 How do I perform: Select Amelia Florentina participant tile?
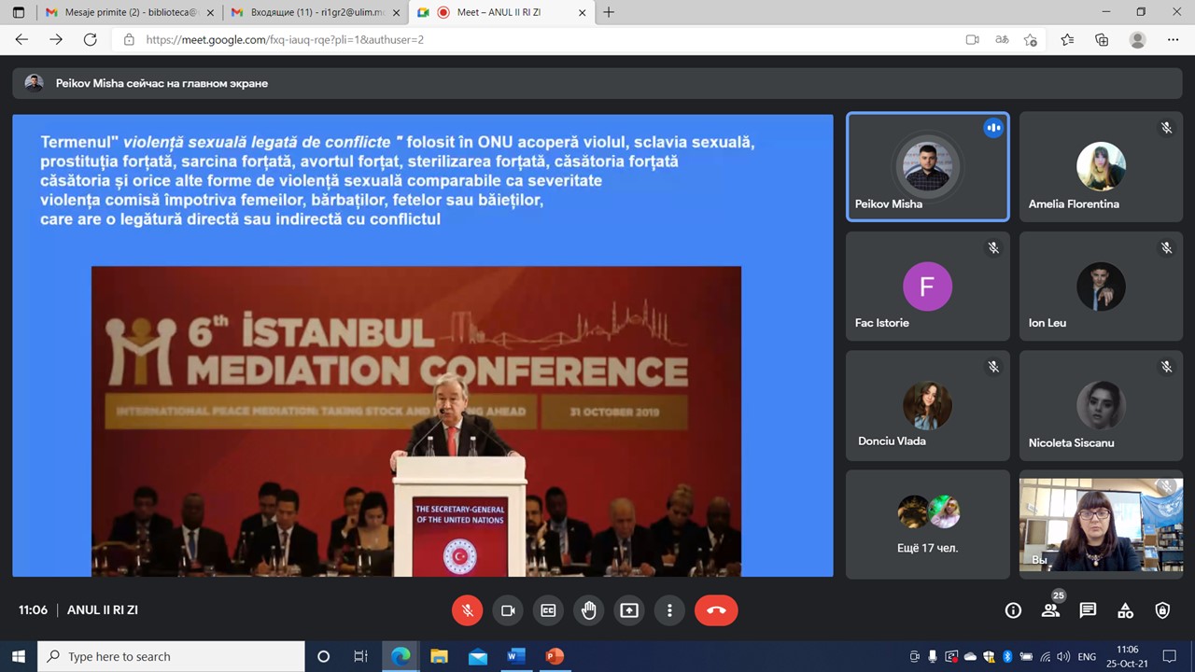[1101, 167]
